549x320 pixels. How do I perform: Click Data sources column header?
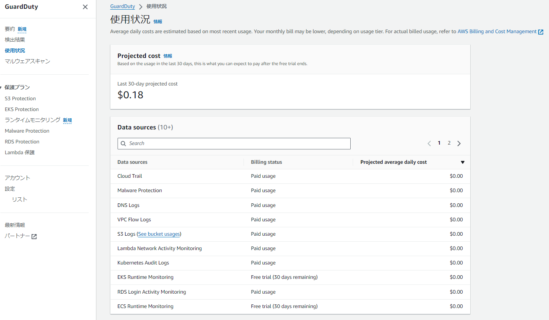132,162
